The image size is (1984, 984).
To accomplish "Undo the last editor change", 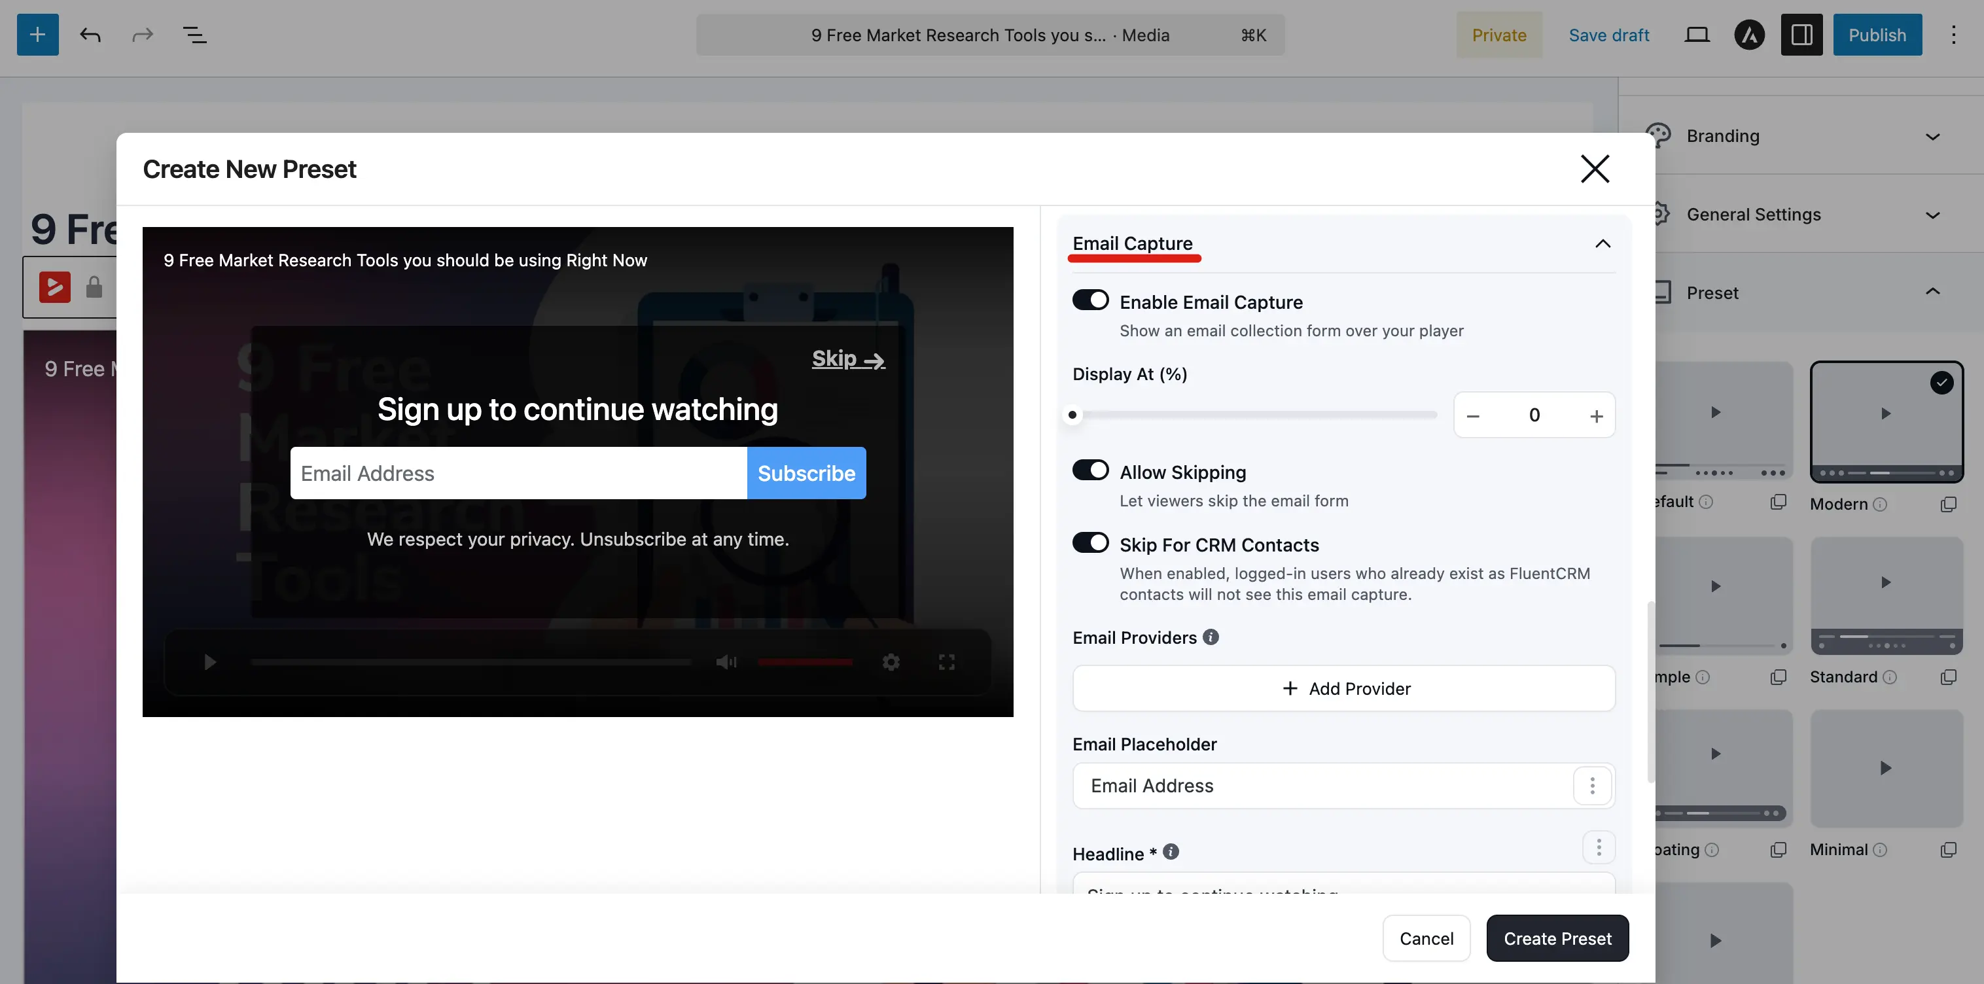I will (90, 35).
